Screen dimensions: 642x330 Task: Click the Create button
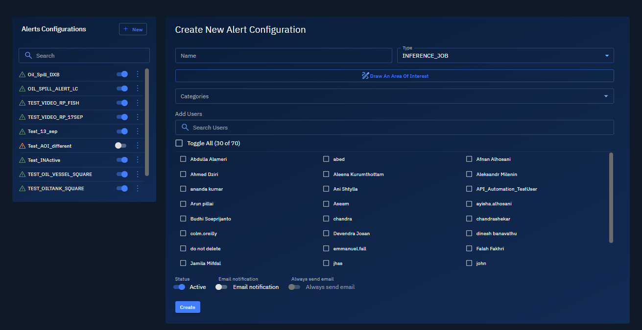tap(188, 307)
